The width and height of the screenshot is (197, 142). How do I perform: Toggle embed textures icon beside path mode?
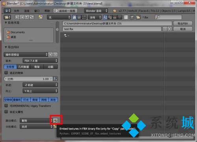coord(55,120)
